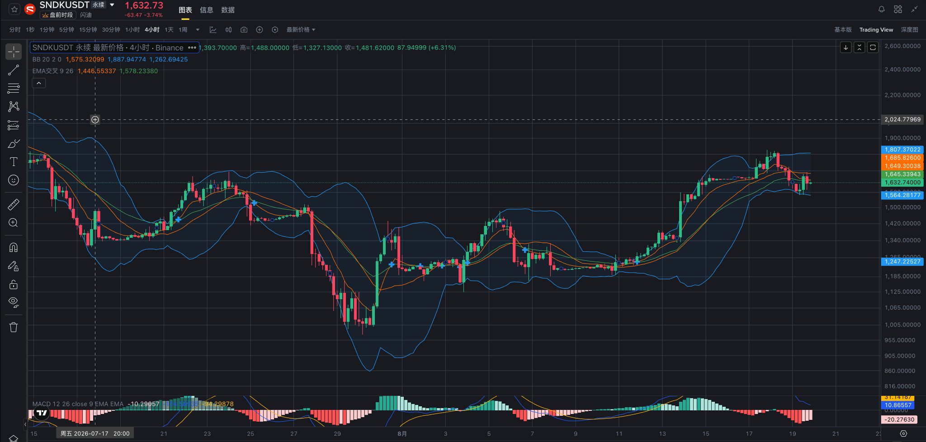This screenshot has height=442, width=926.
Task: Open the forecasting position tool group
Action: click(x=14, y=125)
